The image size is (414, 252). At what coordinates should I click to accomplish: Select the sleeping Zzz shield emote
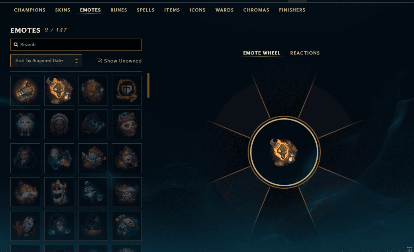point(127,226)
